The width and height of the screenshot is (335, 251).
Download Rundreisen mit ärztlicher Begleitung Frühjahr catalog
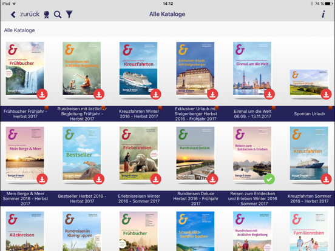pos(99,94)
